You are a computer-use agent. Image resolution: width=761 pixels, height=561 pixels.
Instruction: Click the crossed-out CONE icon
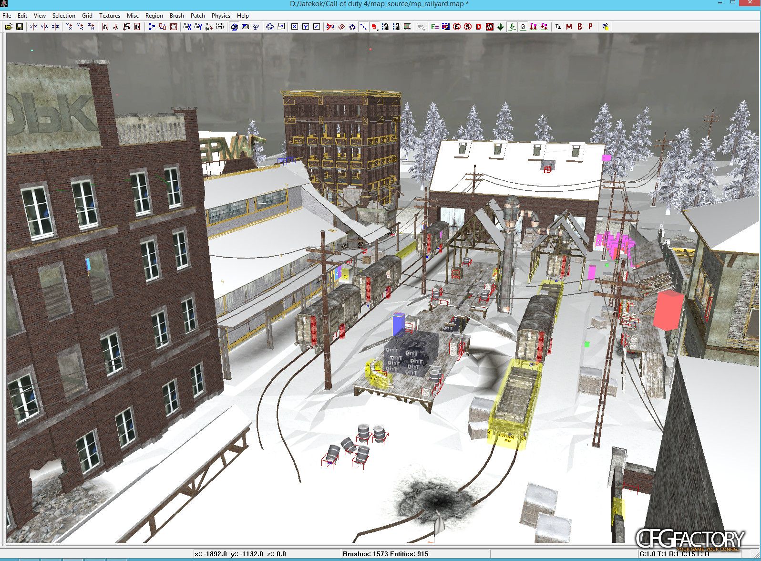(x=330, y=27)
